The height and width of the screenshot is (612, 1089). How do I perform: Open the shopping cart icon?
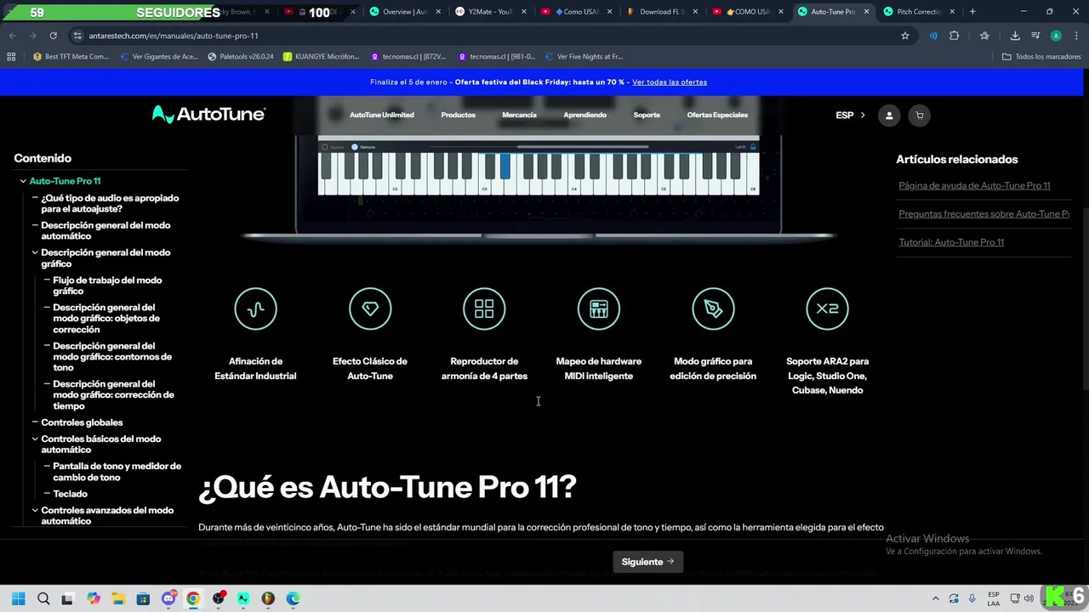click(919, 116)
